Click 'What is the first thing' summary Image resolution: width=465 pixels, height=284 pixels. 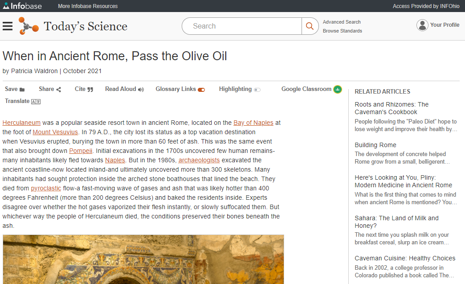pyautogui.click(x=405, y=198)
